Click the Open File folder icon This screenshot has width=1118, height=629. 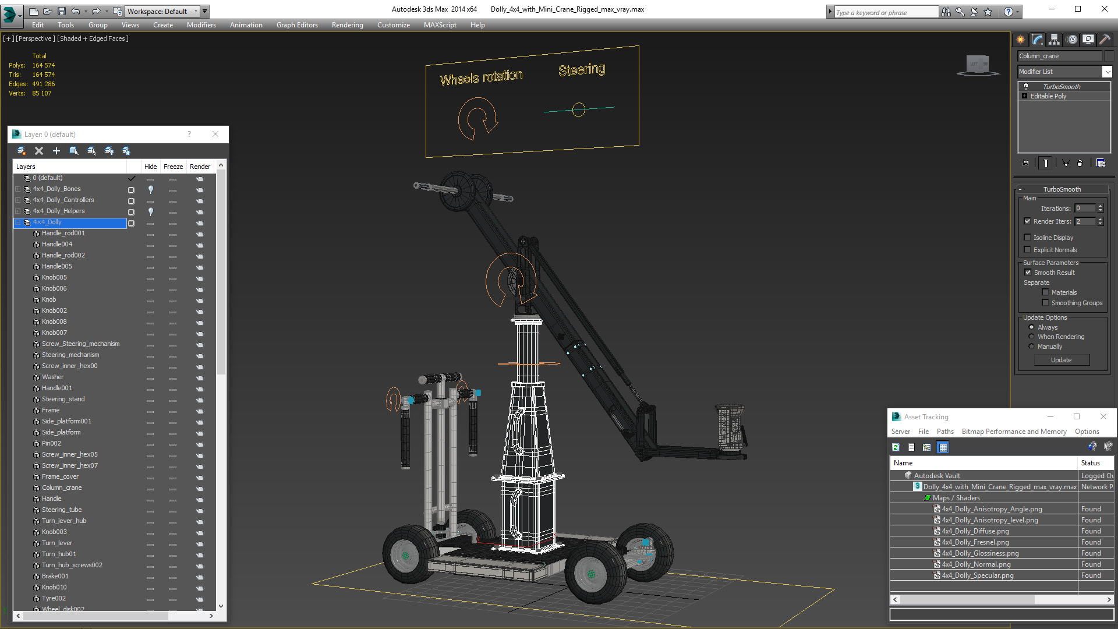(48, 11)
